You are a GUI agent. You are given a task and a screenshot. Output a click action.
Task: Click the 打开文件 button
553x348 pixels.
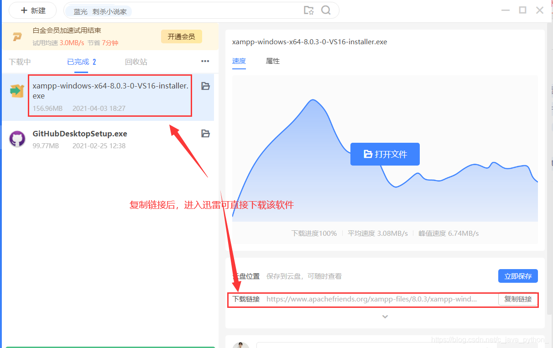click(x=385, y=154)
